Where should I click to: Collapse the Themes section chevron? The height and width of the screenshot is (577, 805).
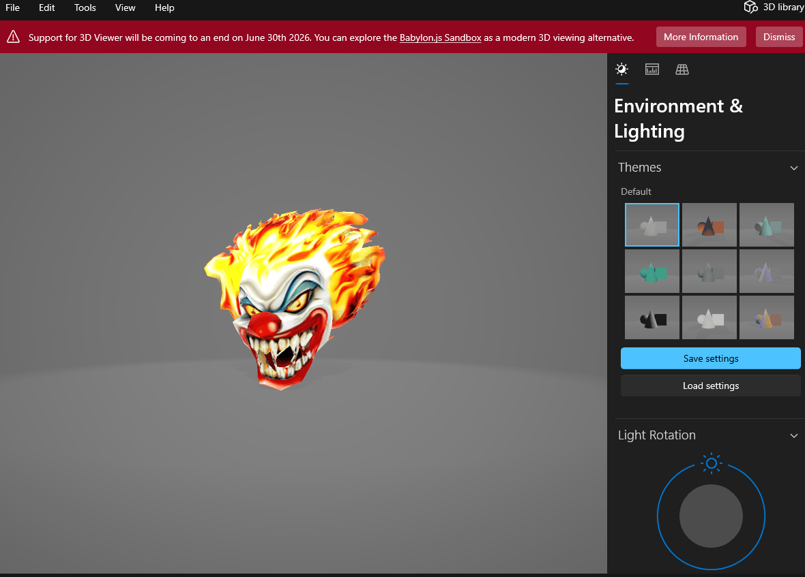[793, 168]
